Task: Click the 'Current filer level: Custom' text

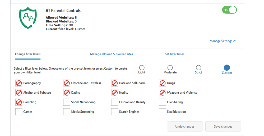Action: tap(65, 29)
